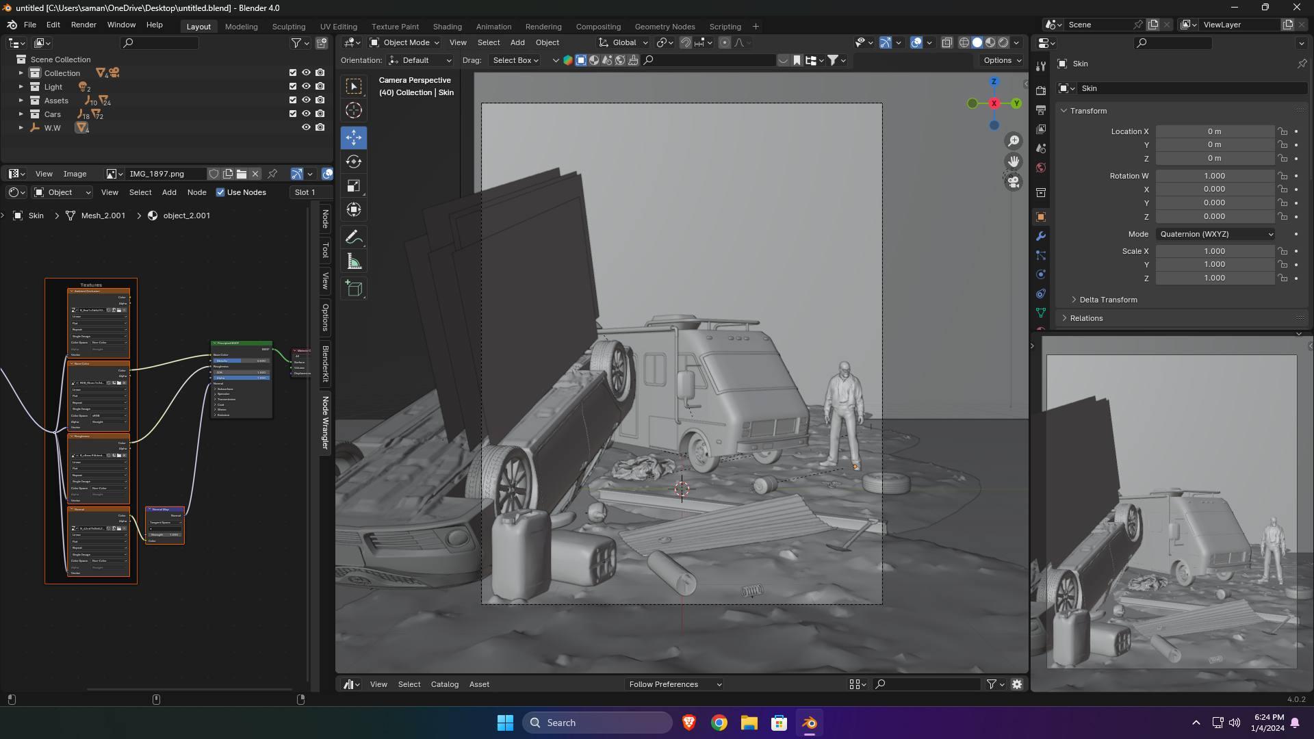This screenshot has height=739, width=1314.
Task: Click the Scale Z value field
Action: (x=1215, y=278)
